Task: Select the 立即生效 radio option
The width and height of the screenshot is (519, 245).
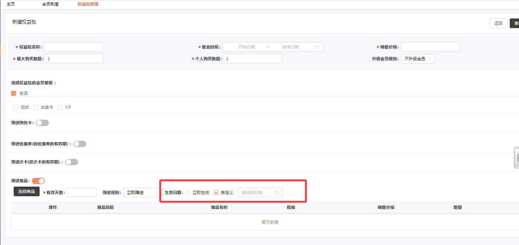Action: (188, 193)
